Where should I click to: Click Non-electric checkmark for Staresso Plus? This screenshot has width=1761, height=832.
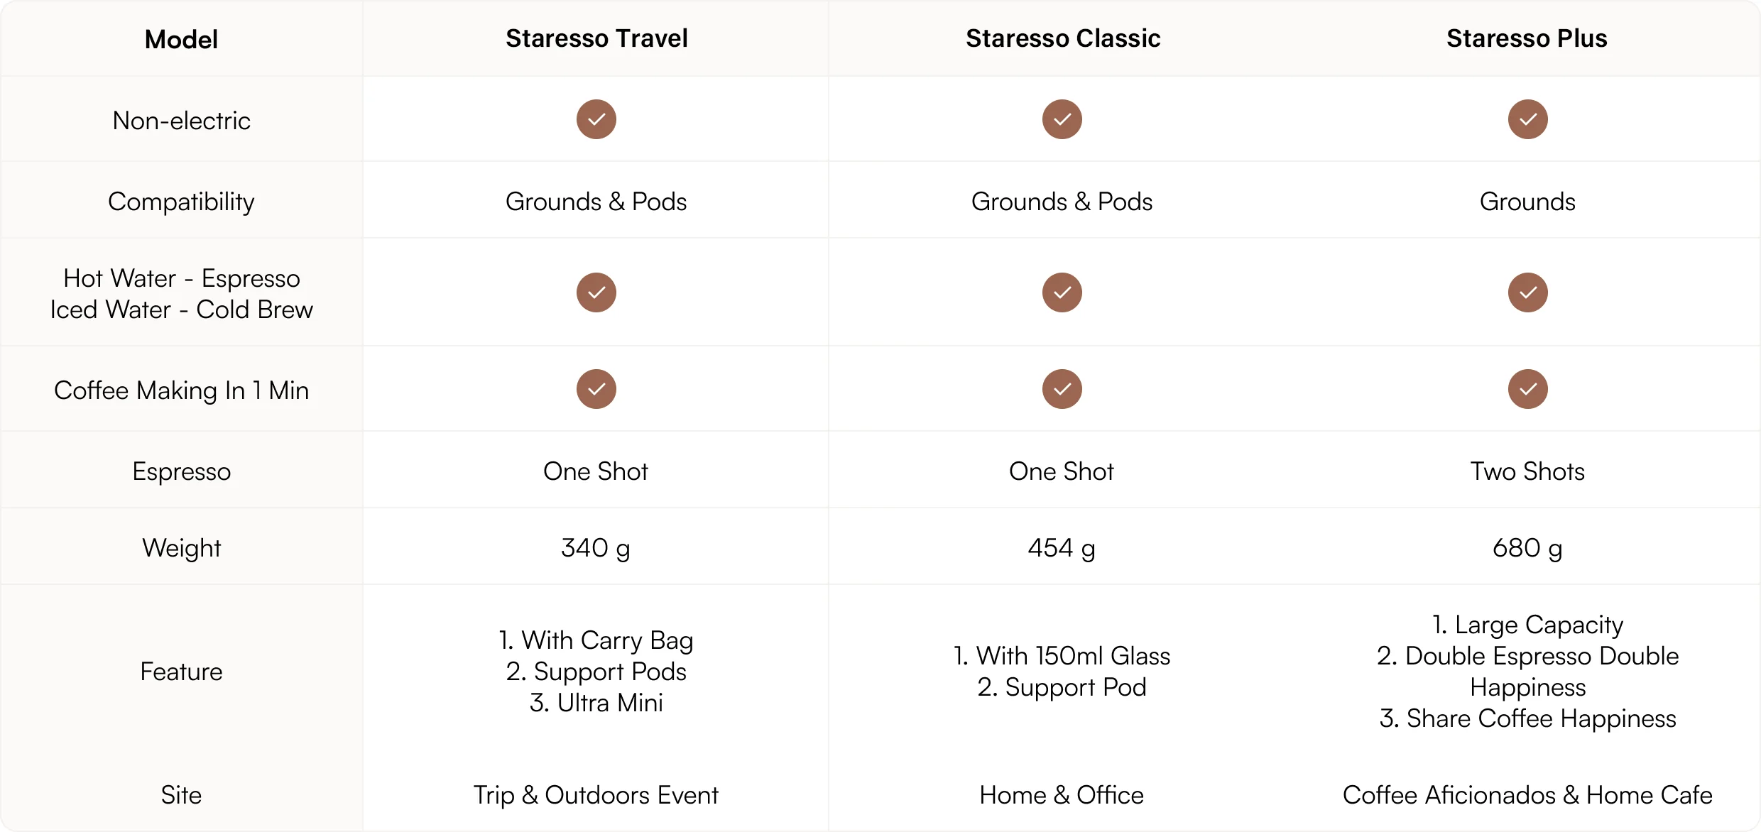click(1527, 119)
